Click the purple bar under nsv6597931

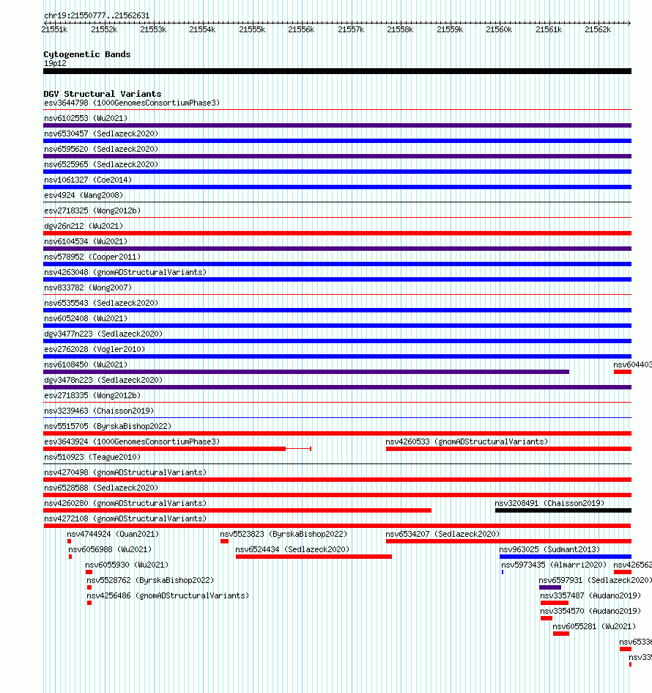point(550,587)
